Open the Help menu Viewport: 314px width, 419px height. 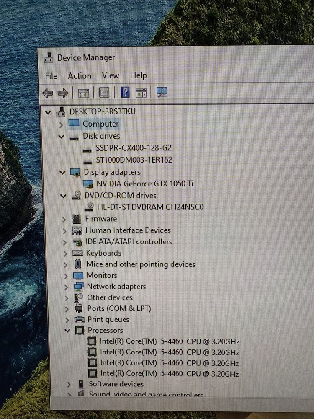(x=138, y=75)
